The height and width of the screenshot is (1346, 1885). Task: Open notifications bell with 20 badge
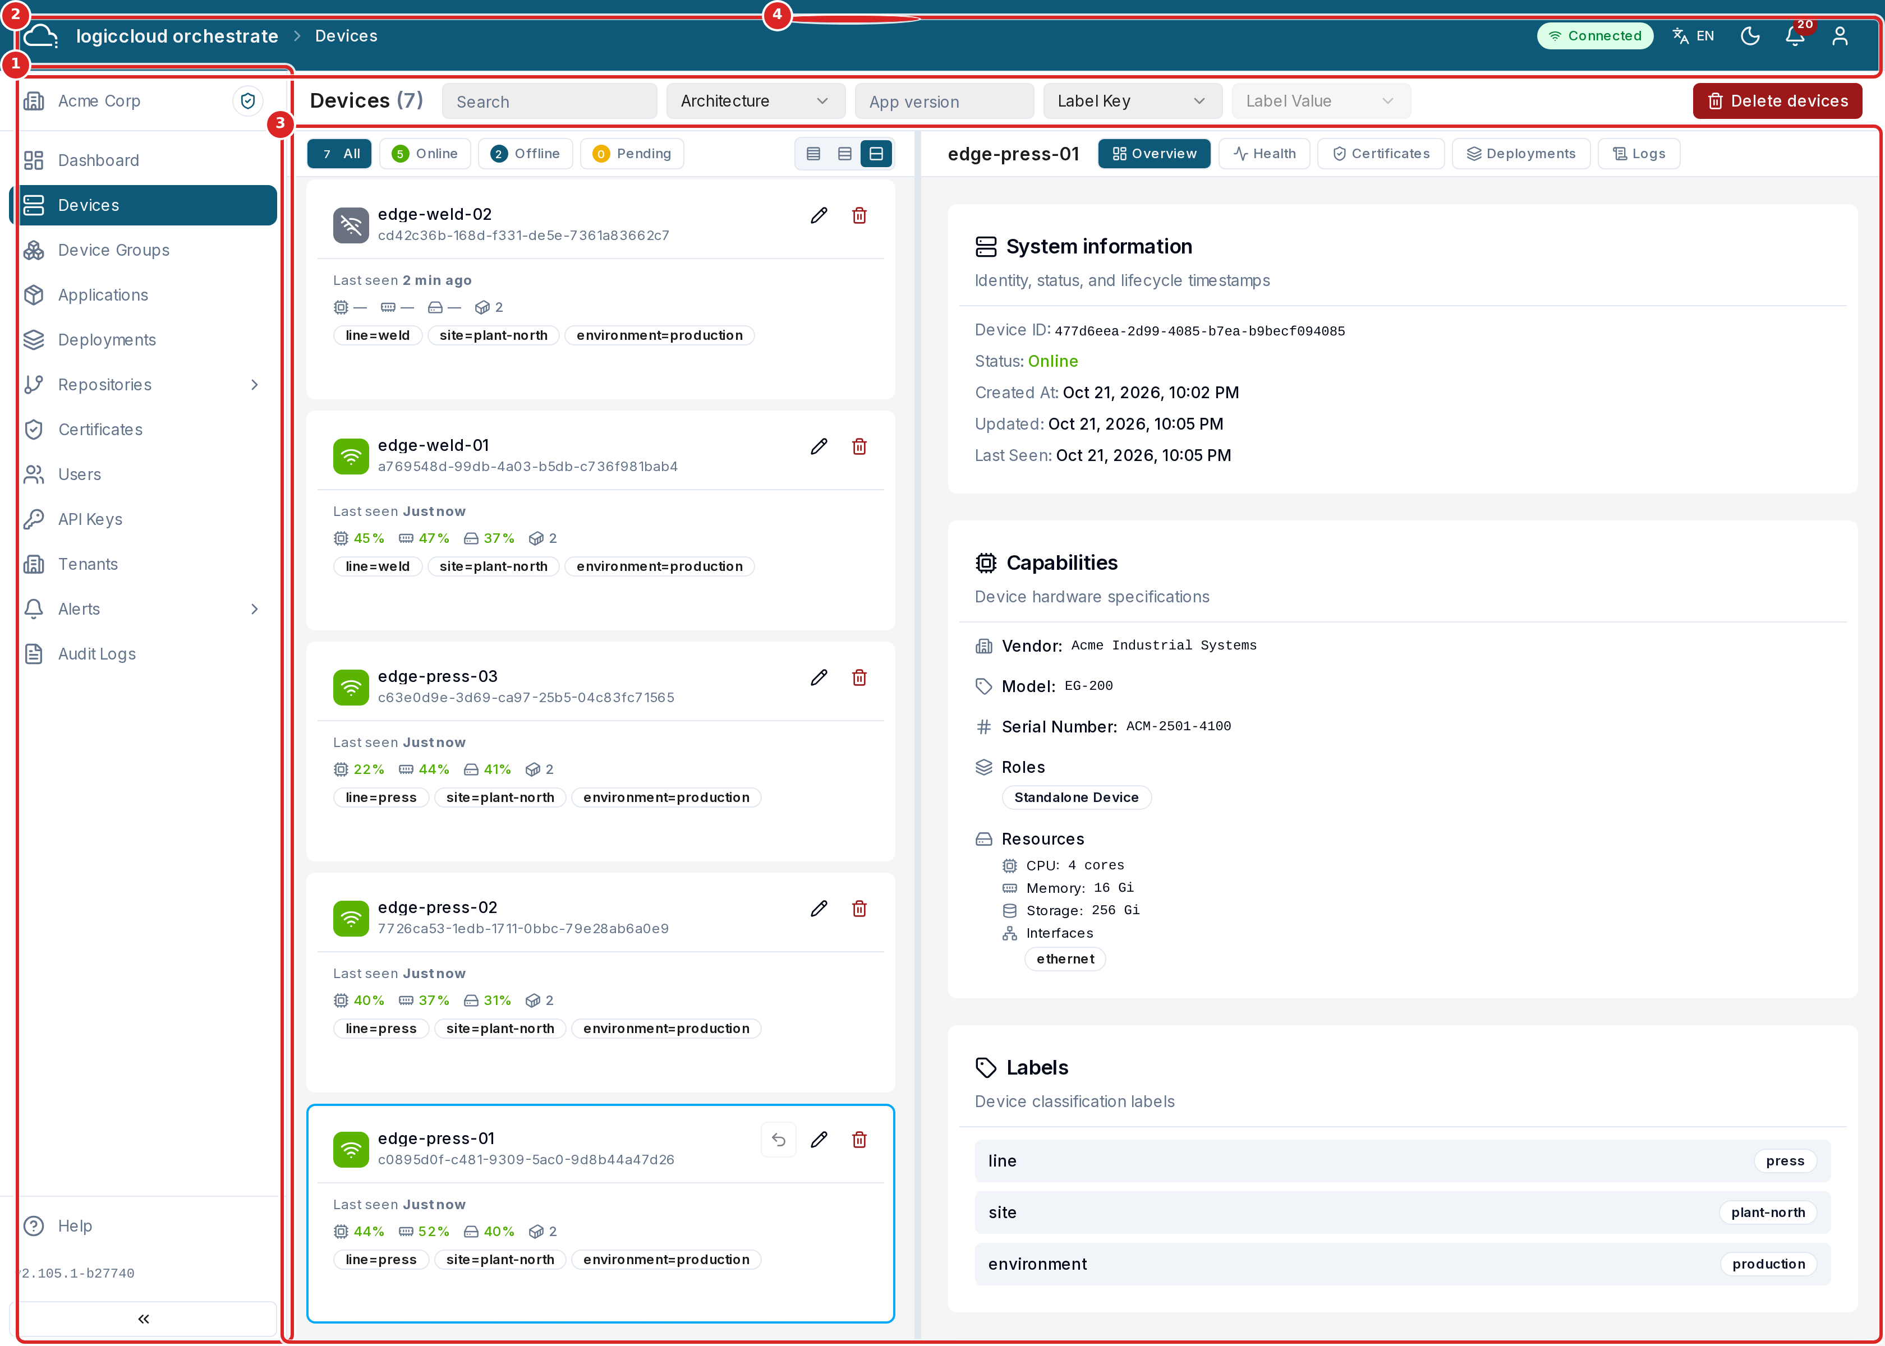tap(1795, 36)
